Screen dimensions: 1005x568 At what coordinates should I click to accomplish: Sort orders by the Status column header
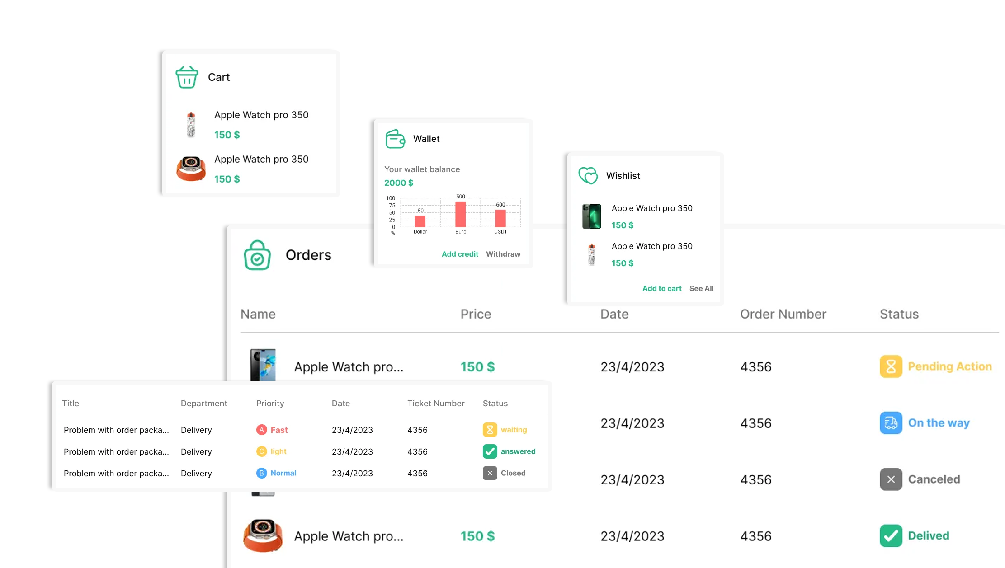coord(899,314)
